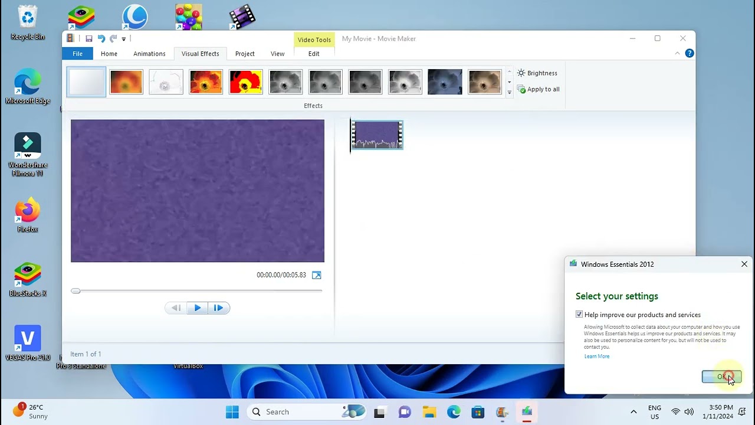Uncheck Help improve our products and services
Viewport: 755px width, 425px height.
(579, 315)
